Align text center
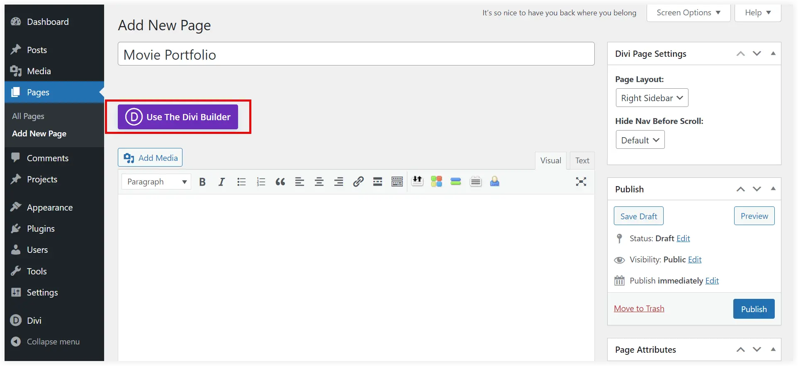798x366 pixels. (319, 182)
